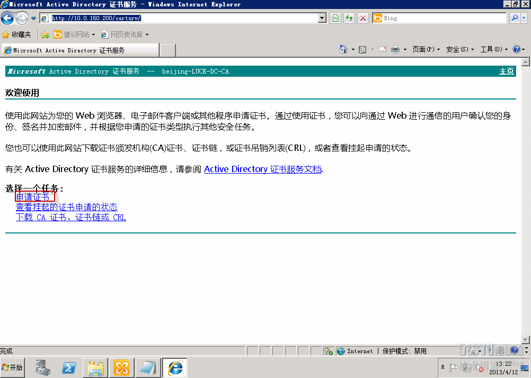The image size is (531, 378).
Task: Show hidden system tray icons
Action: point(442,367)
